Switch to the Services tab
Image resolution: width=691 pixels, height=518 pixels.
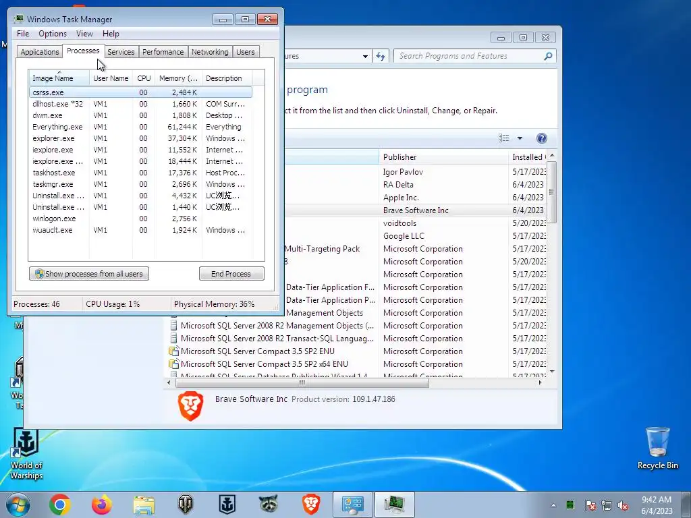point(121,52)
